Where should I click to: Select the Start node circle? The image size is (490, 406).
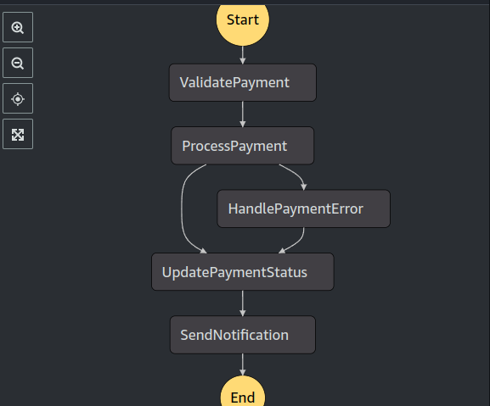pos(243,22)
